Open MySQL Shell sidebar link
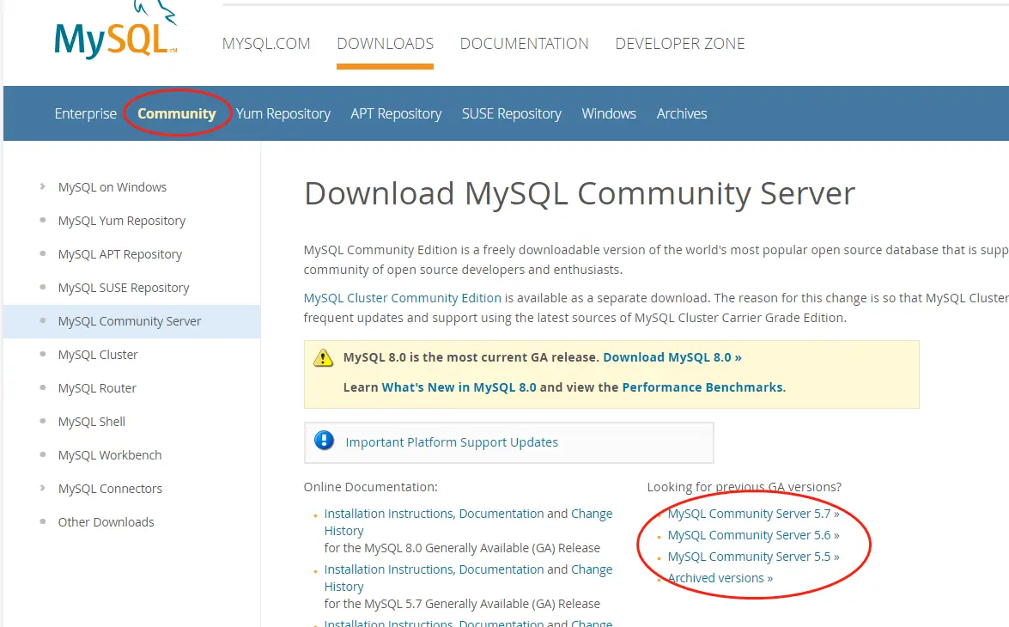This screenshot has width=1009, height=627. 92,422
